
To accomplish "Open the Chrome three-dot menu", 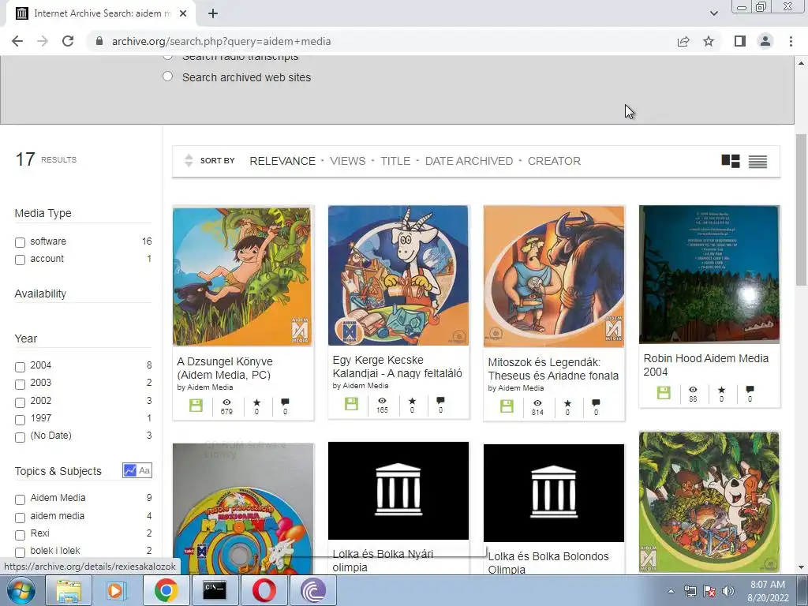I will click(791, 41).
